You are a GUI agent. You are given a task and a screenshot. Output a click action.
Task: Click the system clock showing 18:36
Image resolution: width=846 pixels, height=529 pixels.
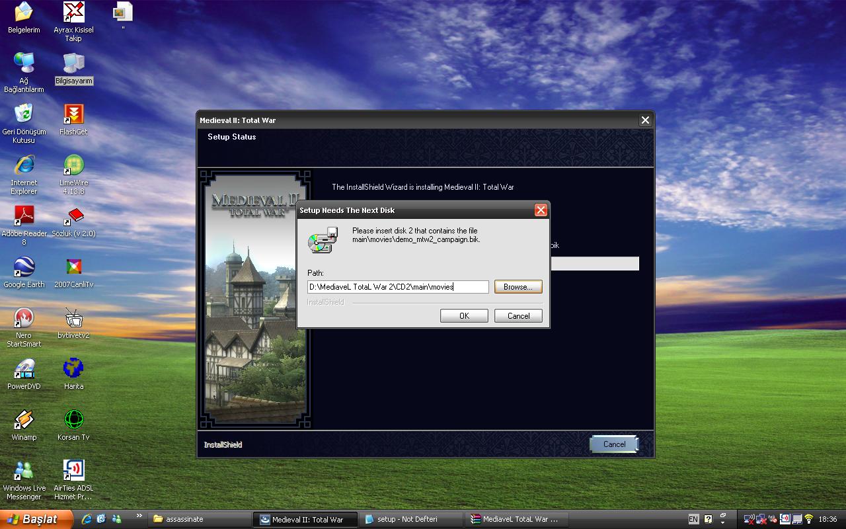(x=827, y=519)
